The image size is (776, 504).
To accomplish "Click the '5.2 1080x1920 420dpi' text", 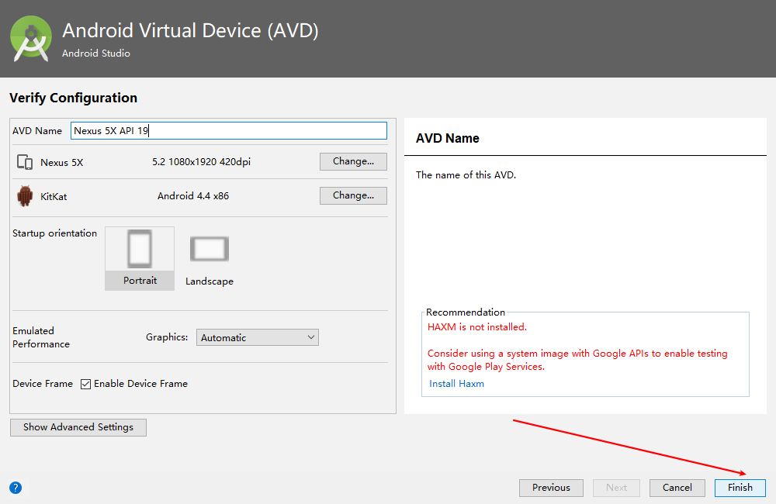I will (202, 162).
